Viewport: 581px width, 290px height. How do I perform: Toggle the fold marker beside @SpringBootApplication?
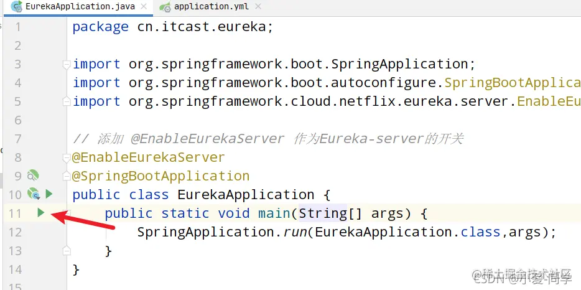(x=67, y=175)
